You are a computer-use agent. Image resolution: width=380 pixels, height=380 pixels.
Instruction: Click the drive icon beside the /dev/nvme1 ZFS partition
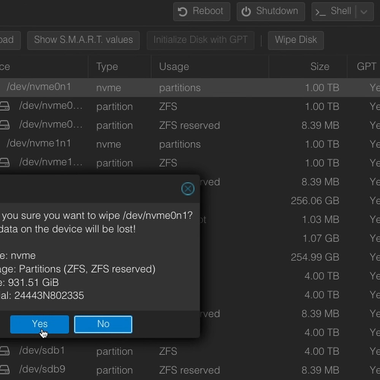click(x=5, y=162)
